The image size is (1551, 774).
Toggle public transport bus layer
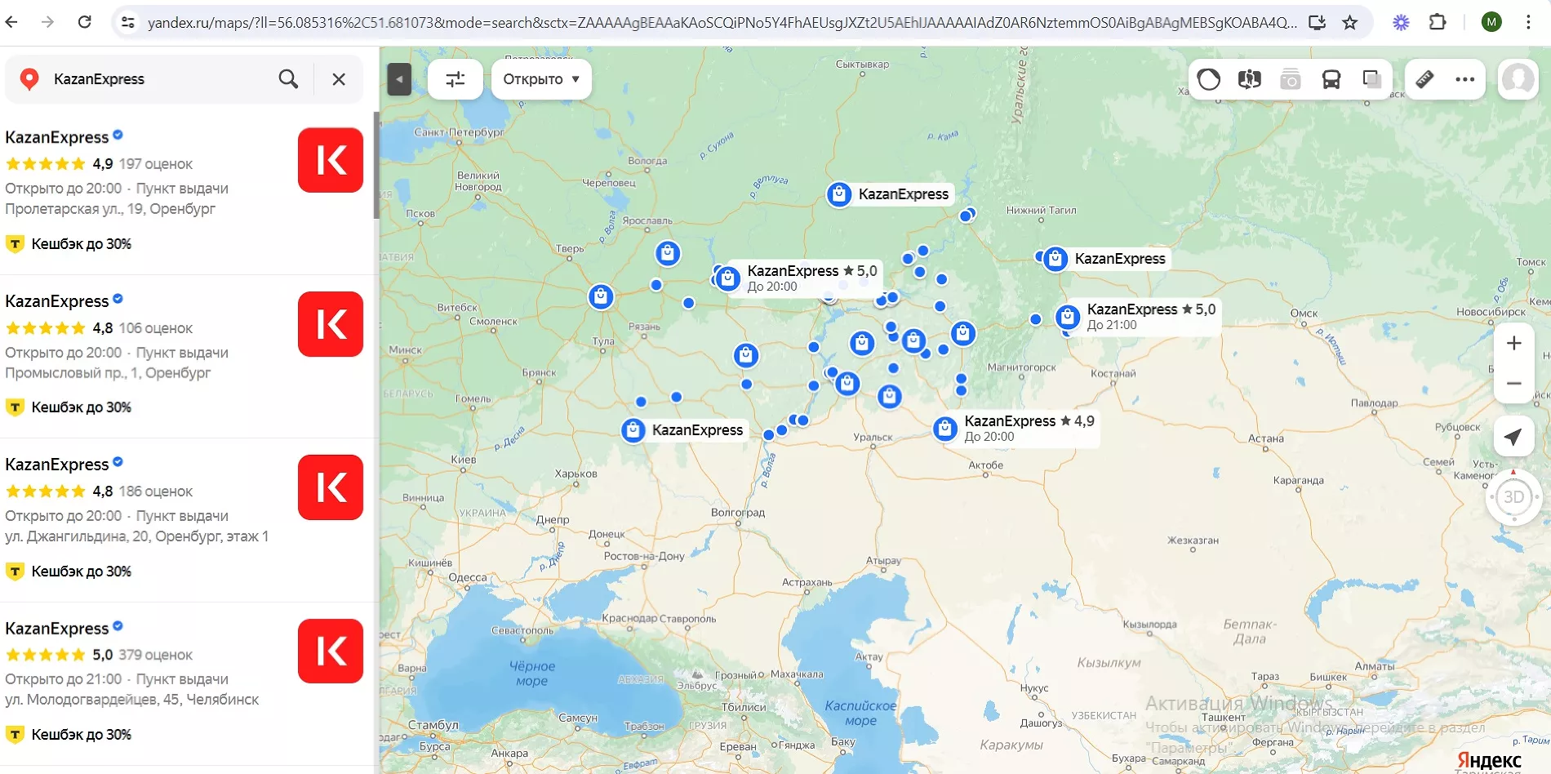[1331, 79]
